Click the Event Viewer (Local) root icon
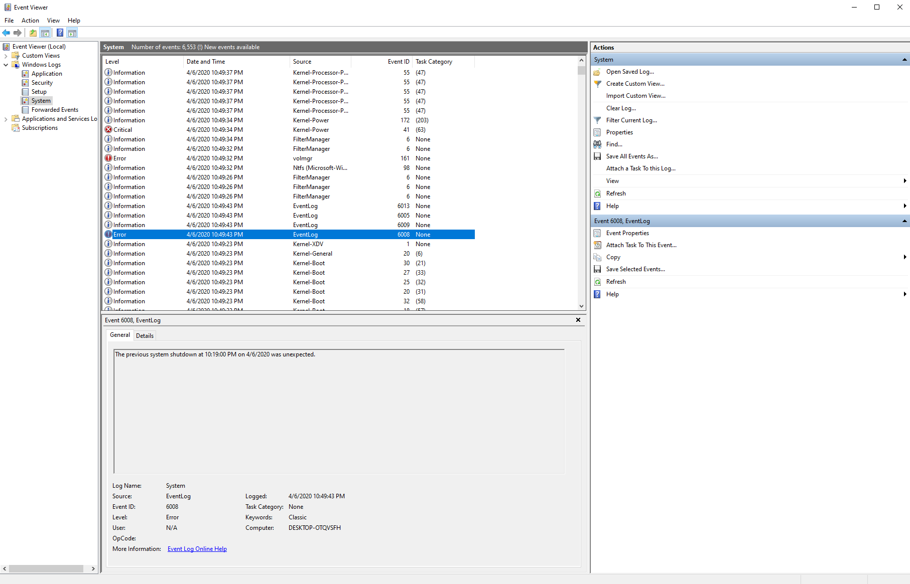910x584 pixels. coord(7,47)
